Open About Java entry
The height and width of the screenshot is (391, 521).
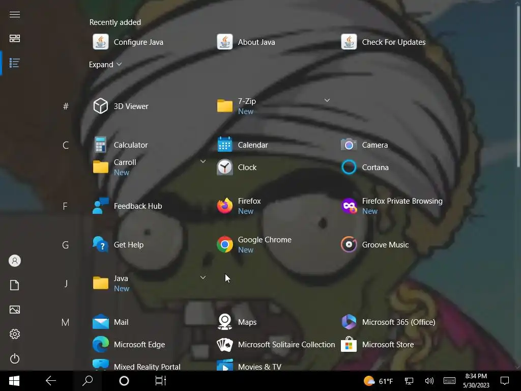pyautogui.click(x=246, y=42)
